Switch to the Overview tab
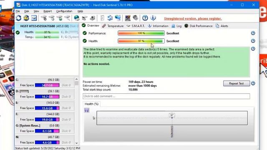This screenshot has height=150, width=267. click(x=91, y=26)
